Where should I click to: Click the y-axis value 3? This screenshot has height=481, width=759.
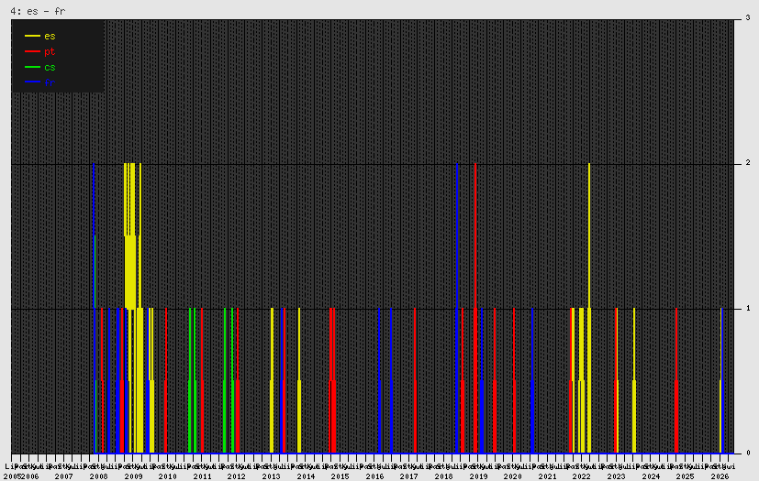pos(748,18)
